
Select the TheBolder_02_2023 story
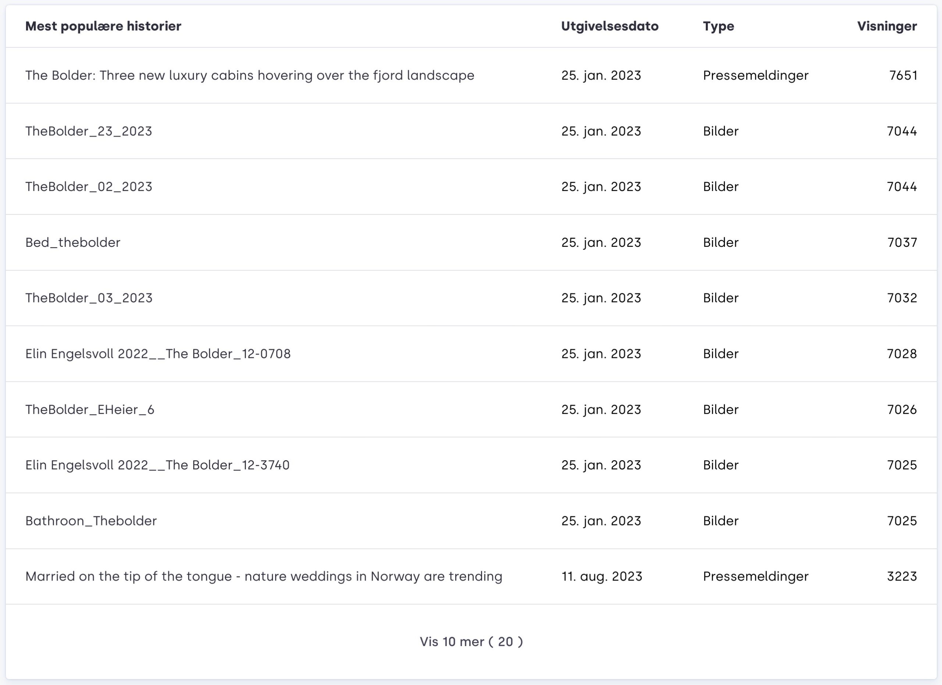pos(88,187)
